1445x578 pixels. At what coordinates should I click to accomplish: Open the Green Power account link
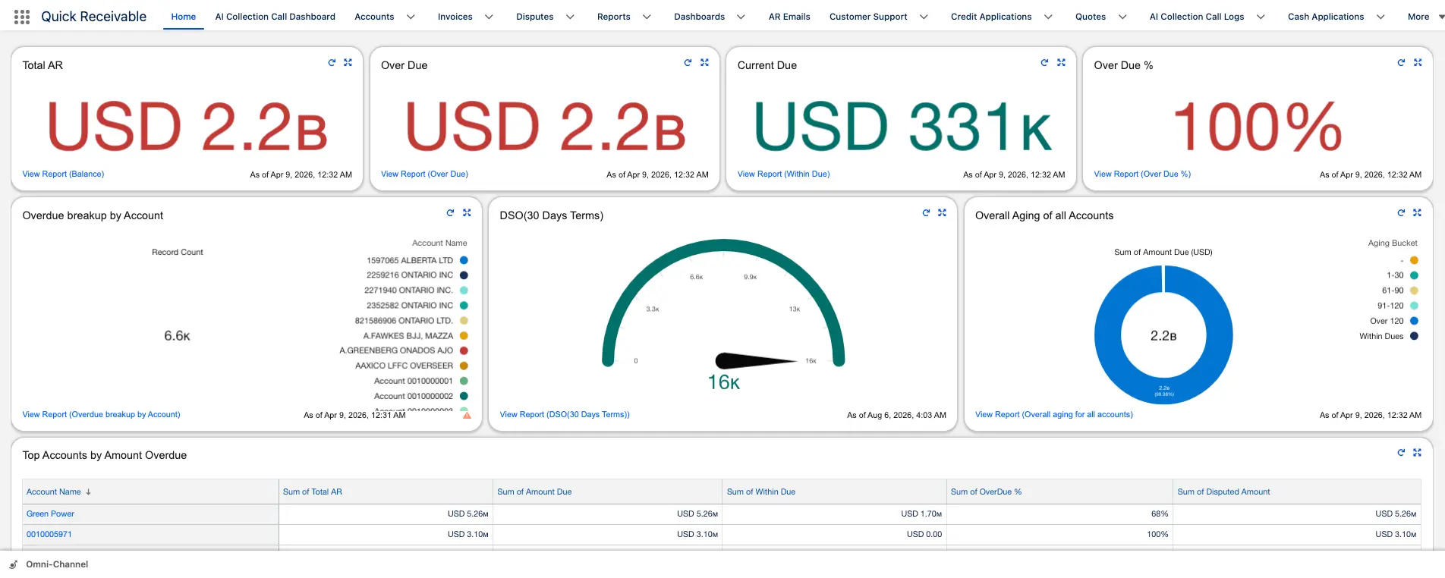[50, 514]
